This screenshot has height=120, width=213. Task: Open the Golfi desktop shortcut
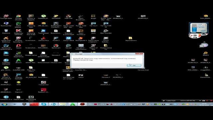coord(93,32)
